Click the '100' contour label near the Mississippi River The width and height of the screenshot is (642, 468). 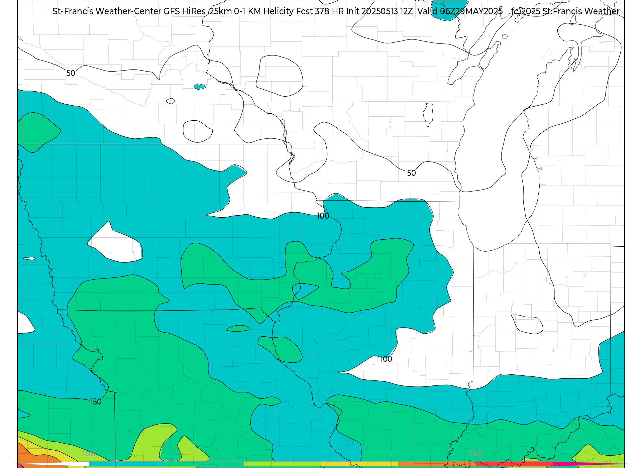(323, 216)
